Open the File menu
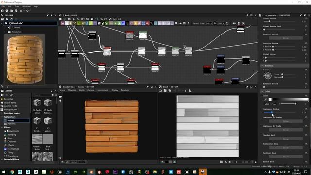Image resolution: width=311 pixels, height=175 pixels. coord(3,6)
